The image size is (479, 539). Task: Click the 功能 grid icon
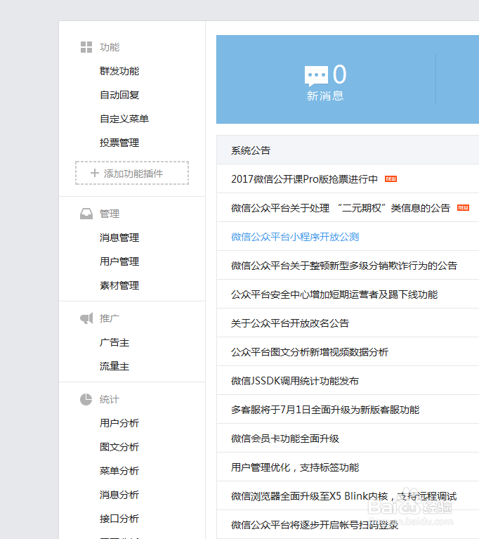pos(86,47)
